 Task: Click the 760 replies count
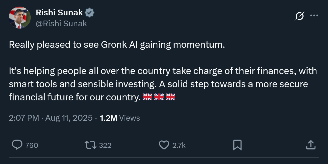[32, 145]
